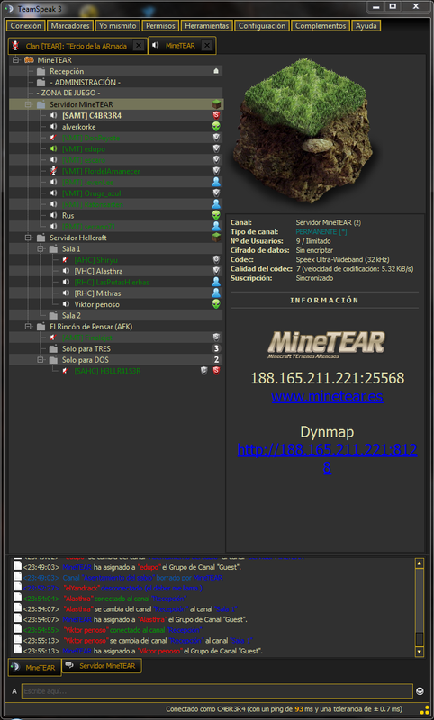Click the number 3 icon on Solo para TRES
The width and height of the screenshot is (434, 720).
tap(216, 348)
